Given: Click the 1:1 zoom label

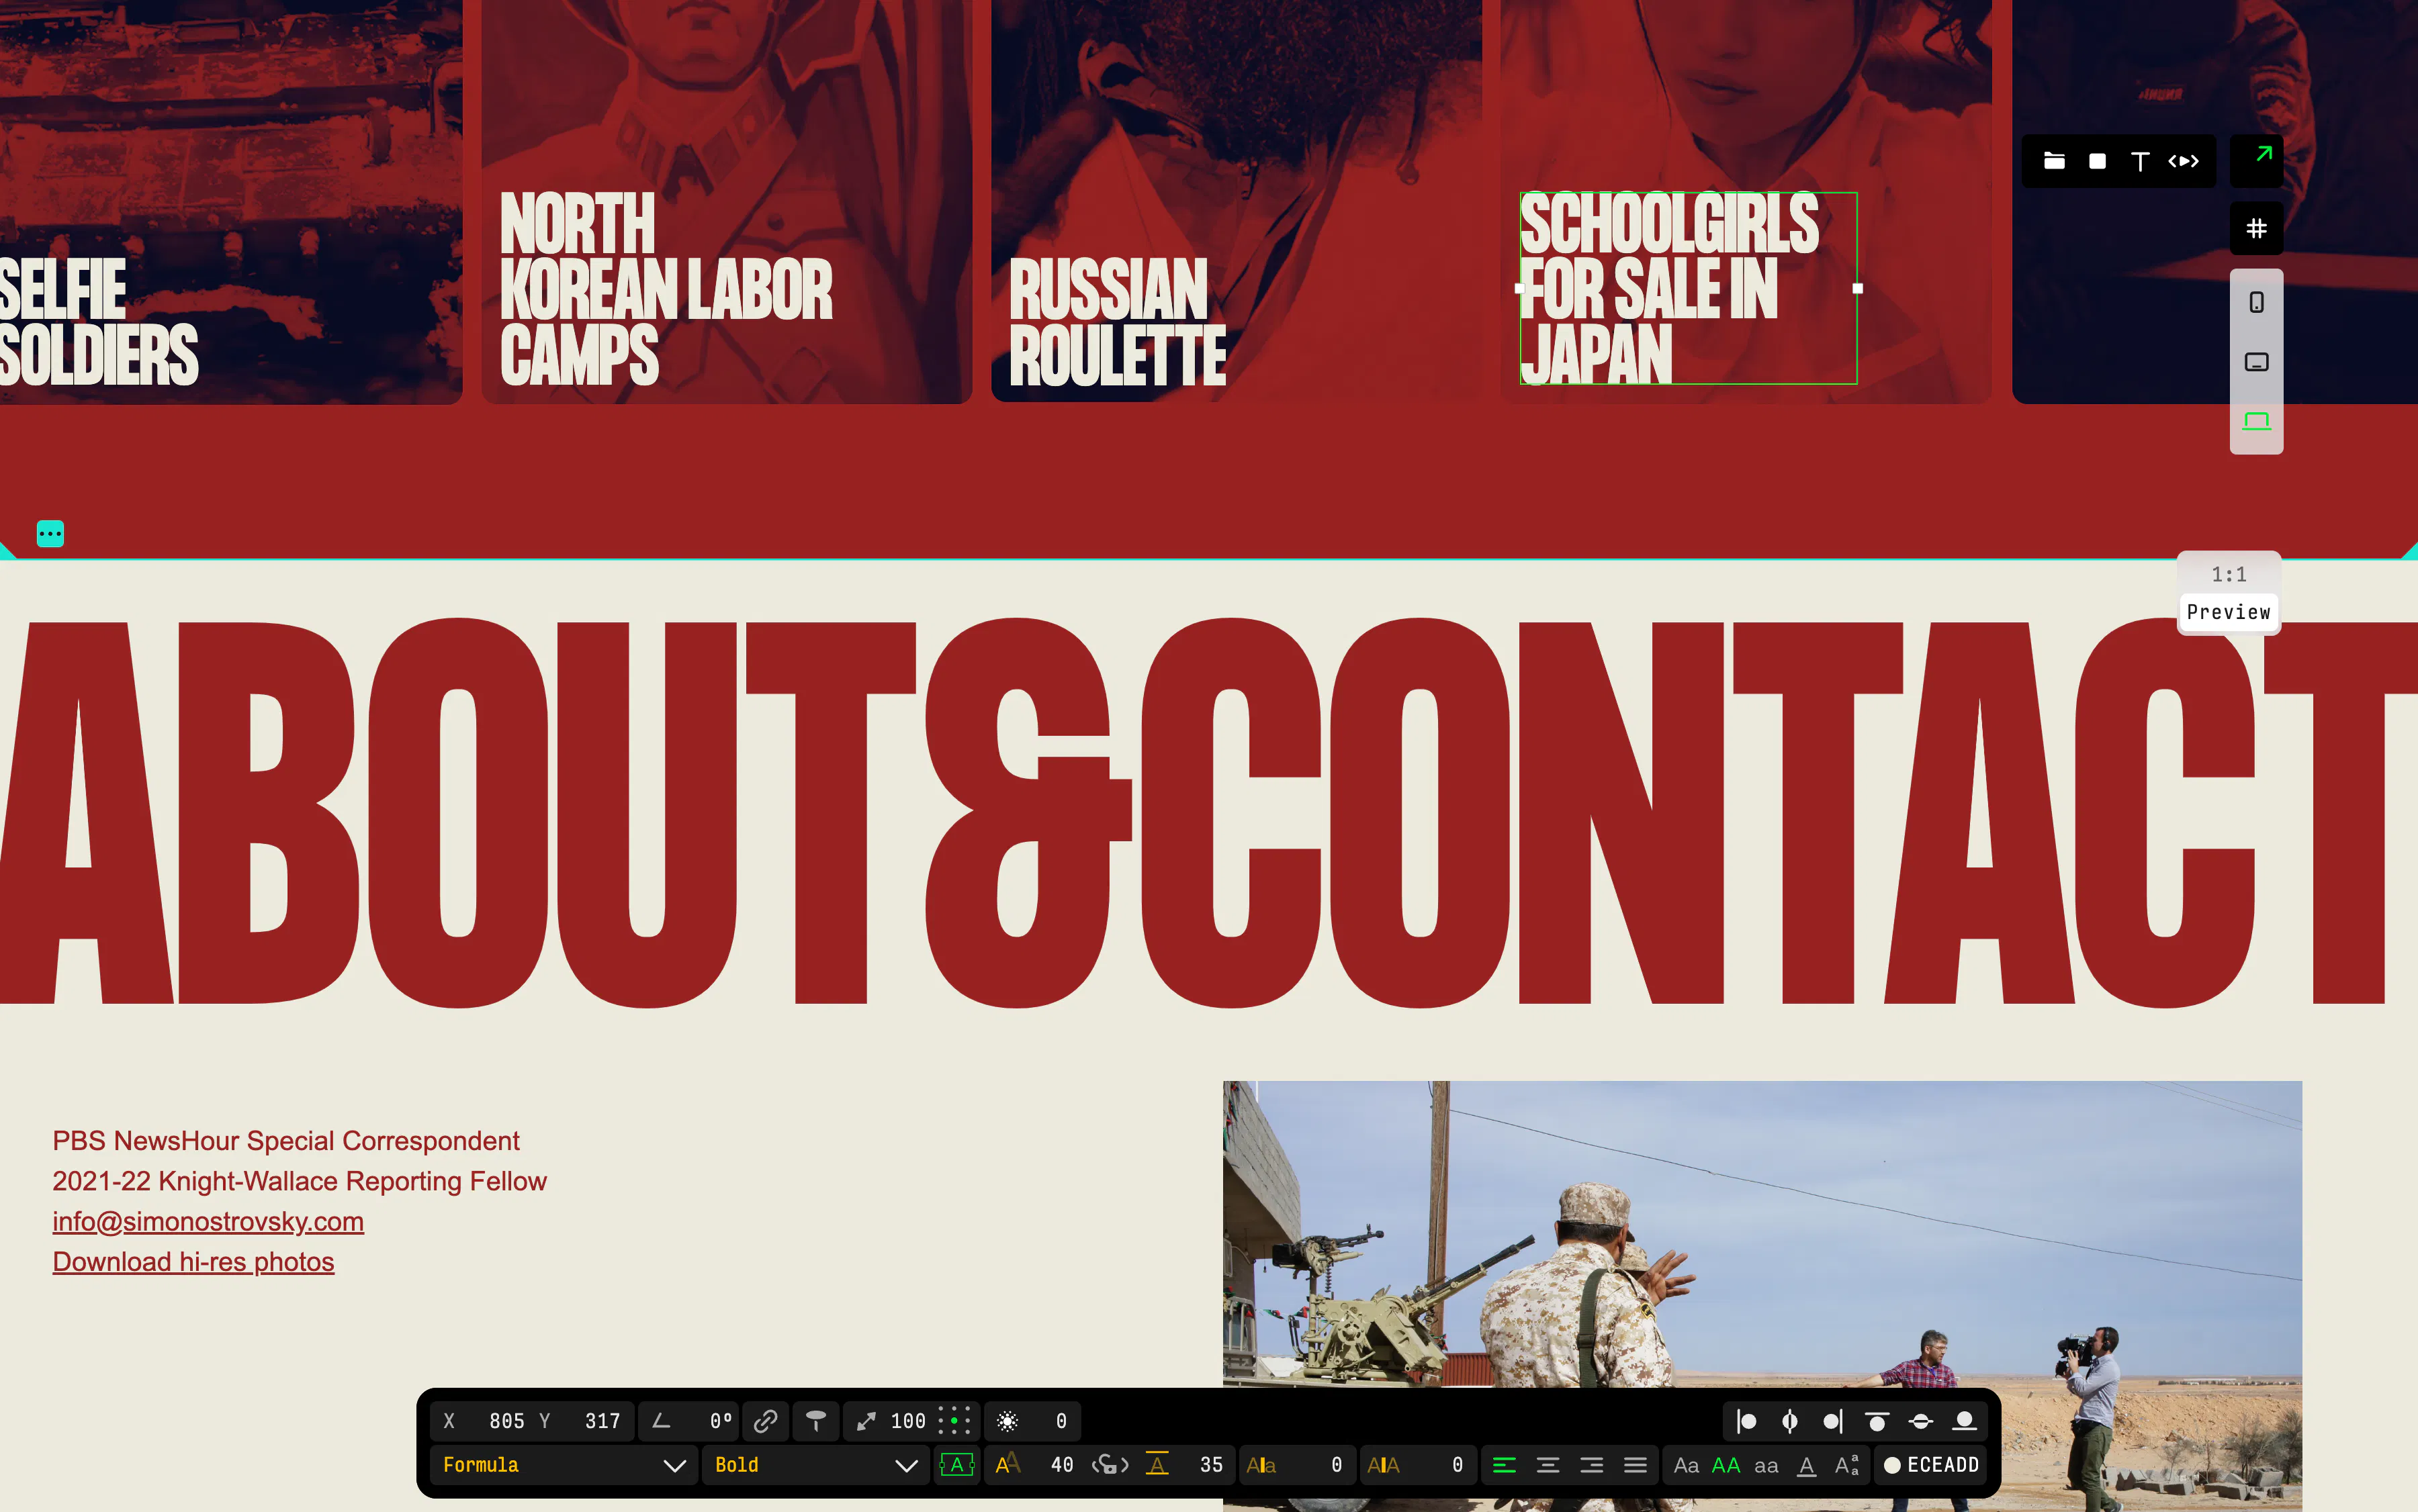Looking at the screenshot, I should [2228, 574].
